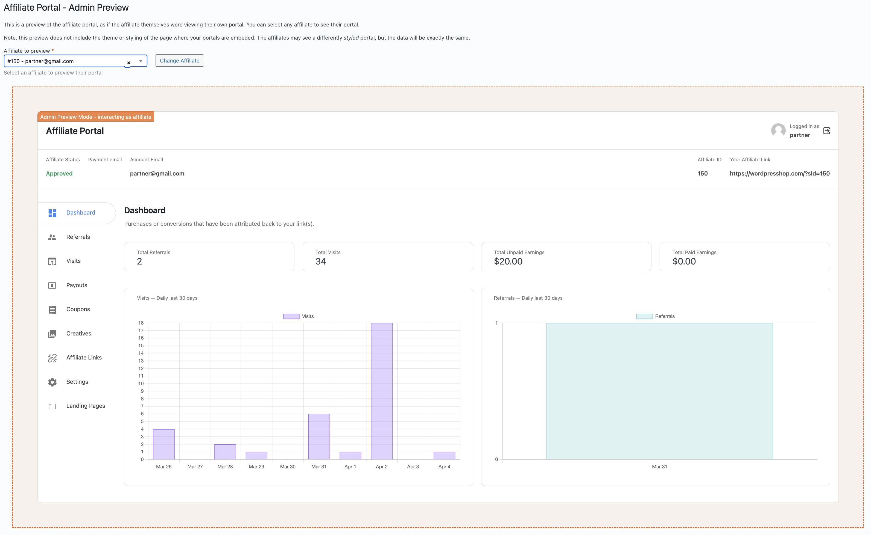Image resolution: width=871 pixels, height=535 pixels.
Task: Click the Total Unpaid Earnings card
Action: tap(566, 257)
